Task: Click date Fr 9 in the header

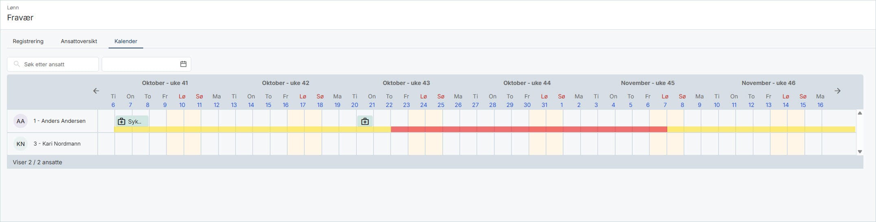Action: click(165, 101)
